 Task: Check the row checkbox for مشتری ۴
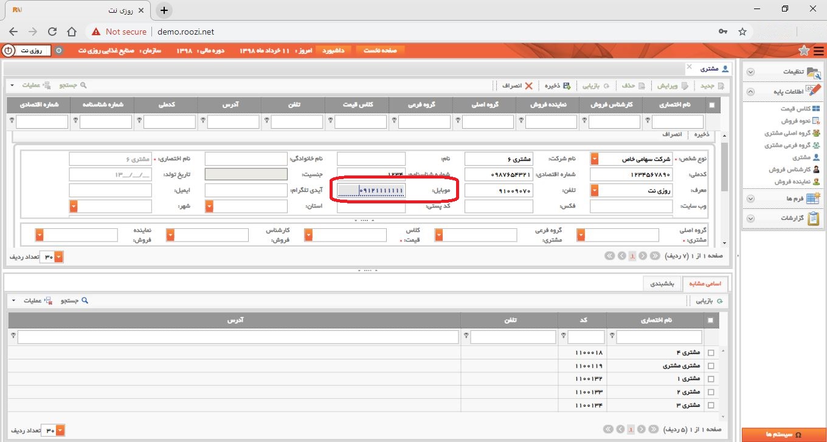pos(711,353)
